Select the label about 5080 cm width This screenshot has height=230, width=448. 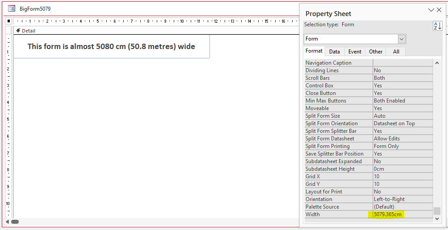tap(111, 46)
